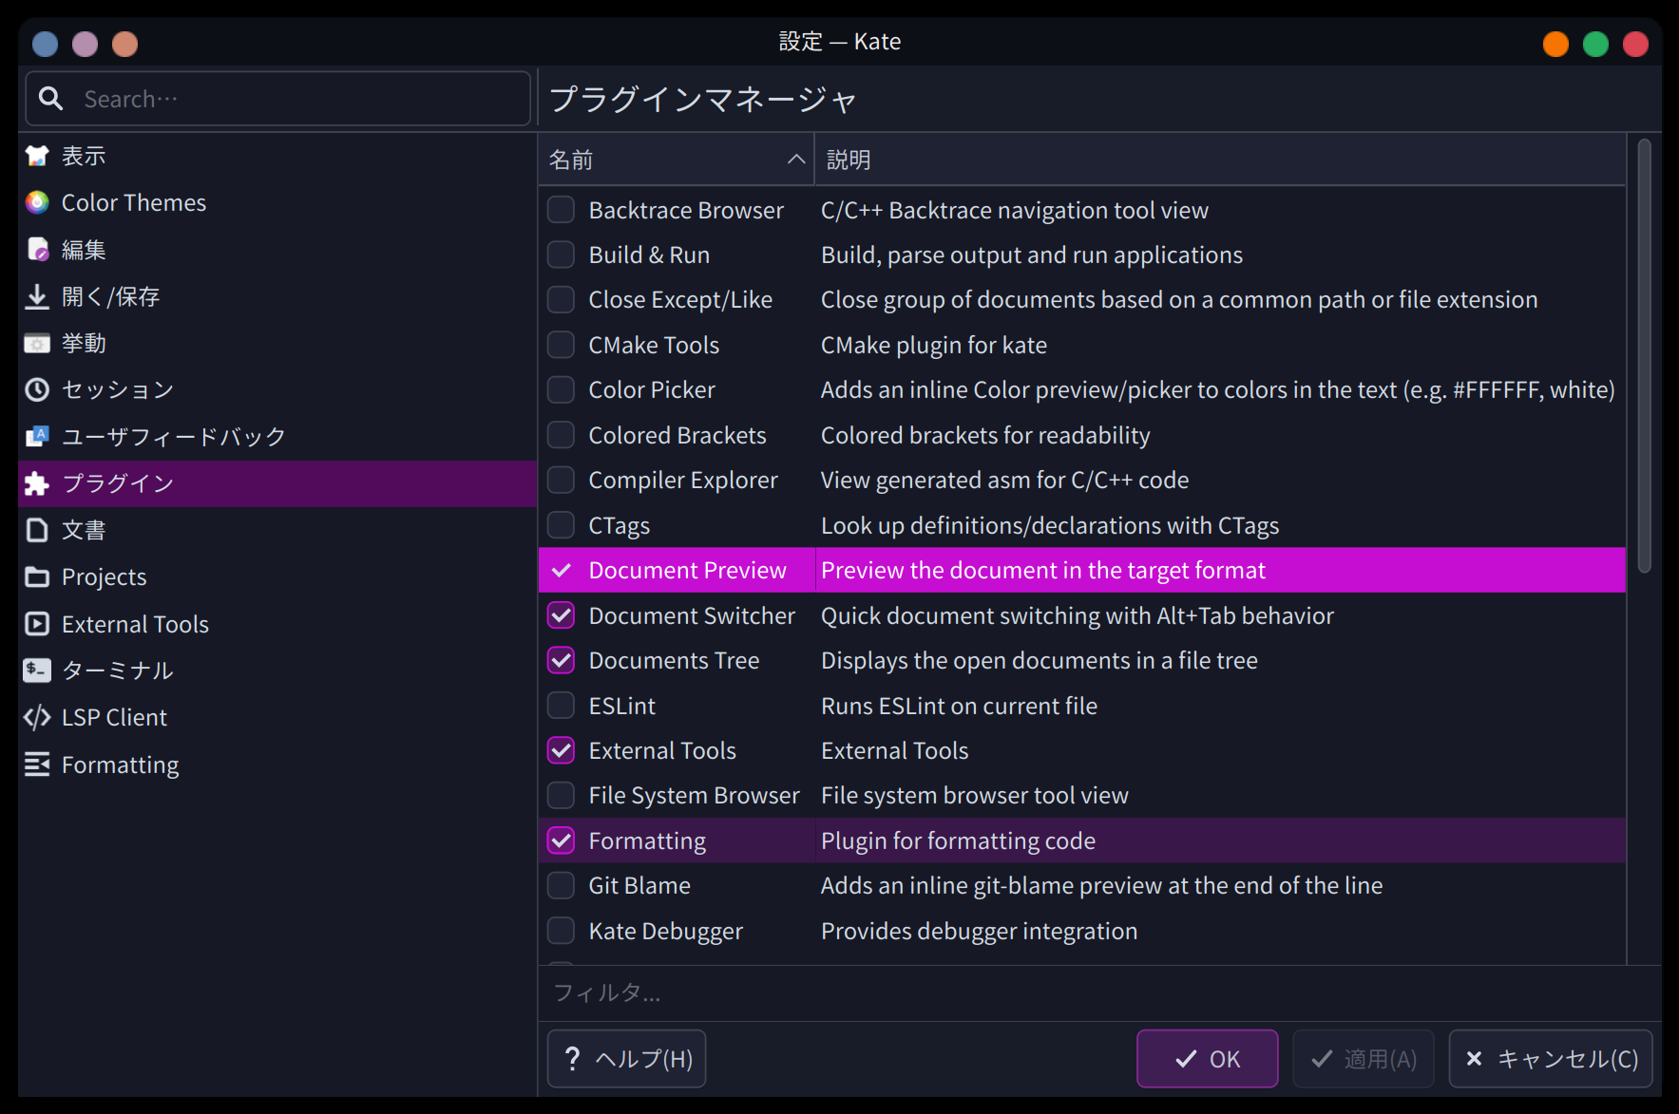Check the CMake Tools plugin box

coord(562,345)
